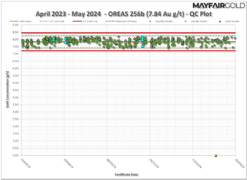Click the 6.00 y-axis label
The width and height of the screenshot is (247, 180).
point(16,68)
